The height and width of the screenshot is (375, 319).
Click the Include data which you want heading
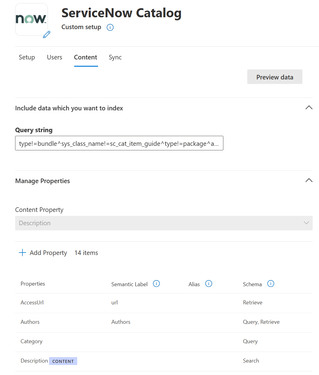tap(69, 108)
